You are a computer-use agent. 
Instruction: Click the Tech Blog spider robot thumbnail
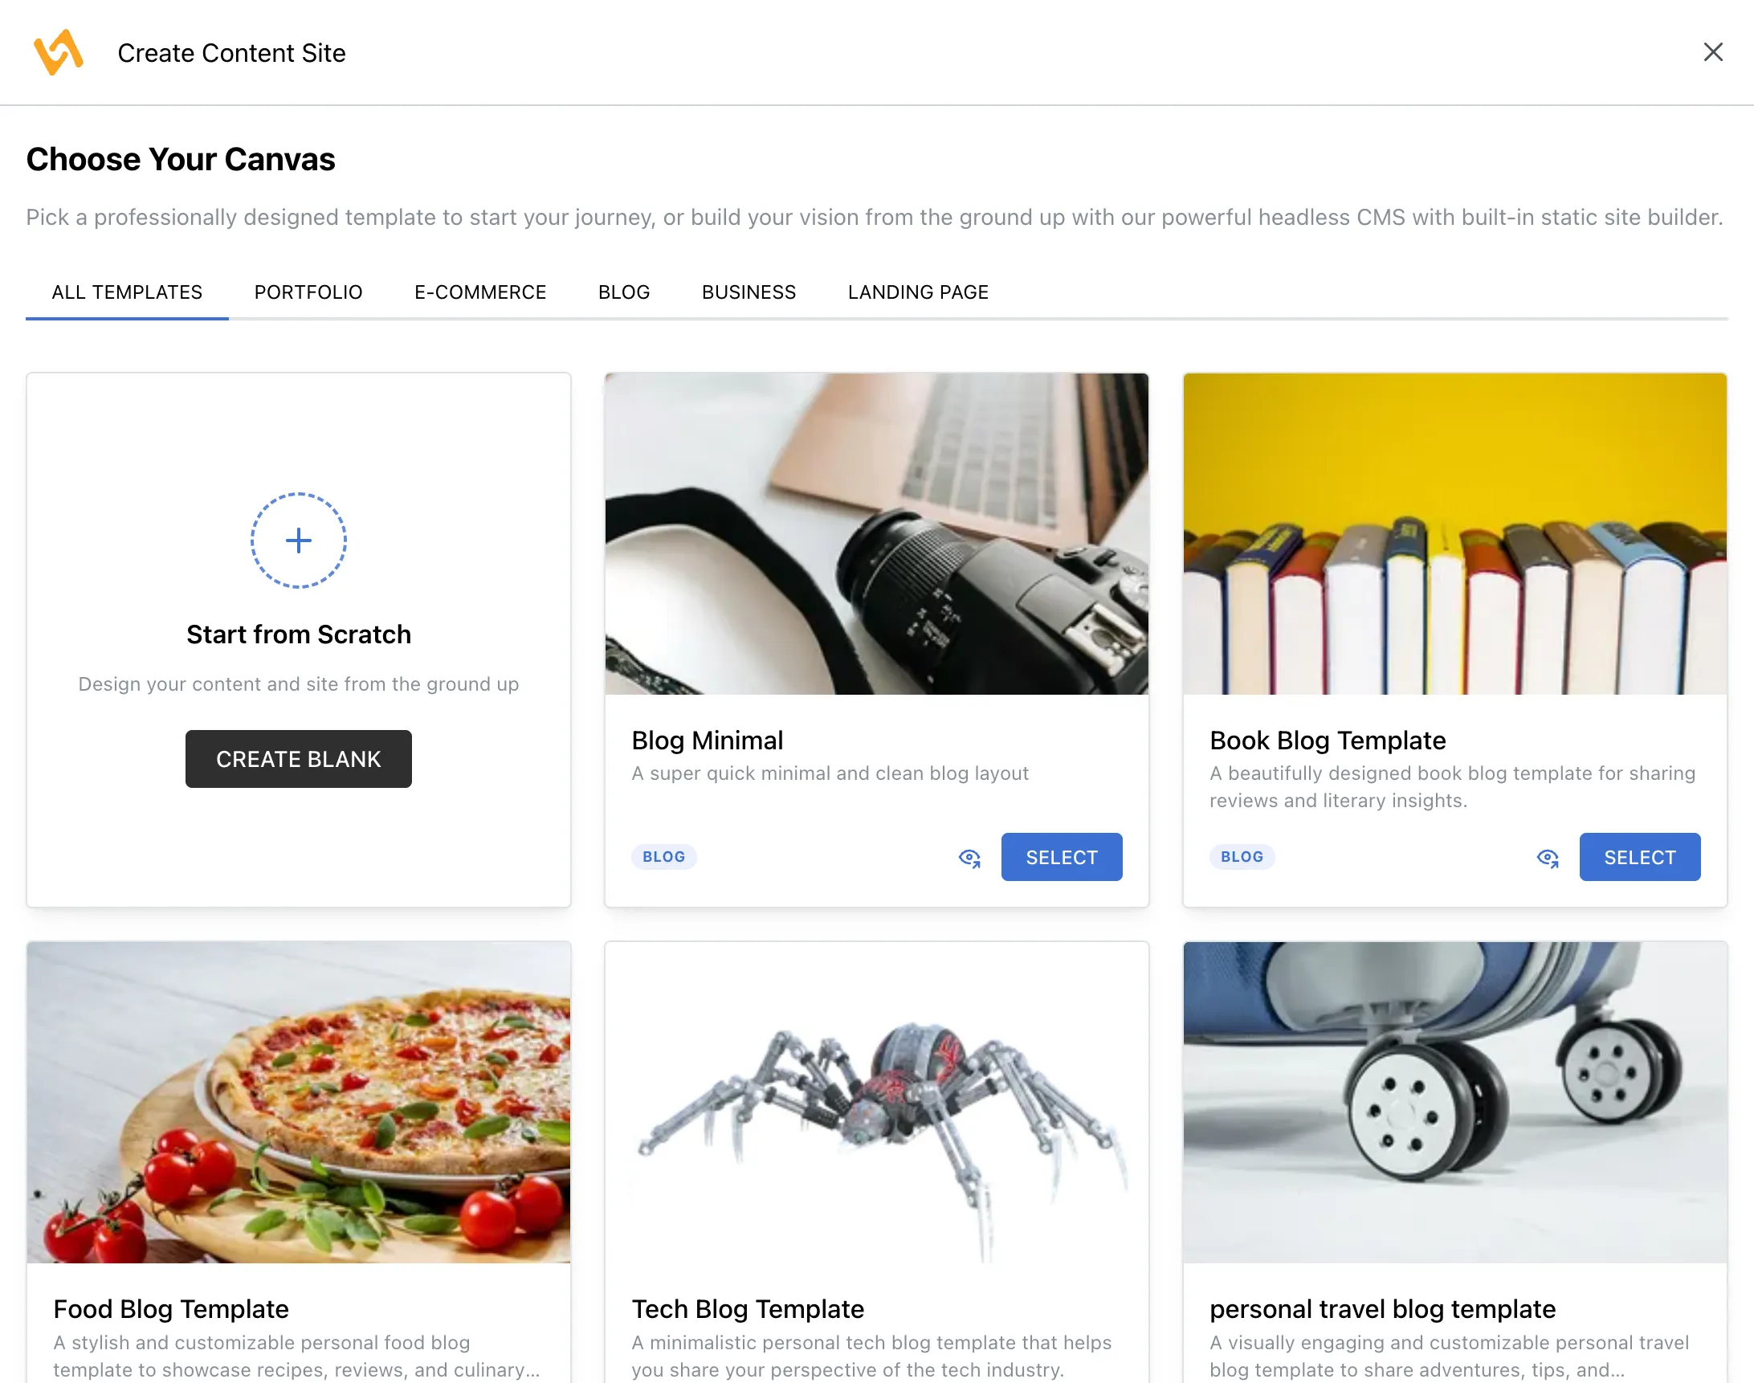coord(876,1102)
